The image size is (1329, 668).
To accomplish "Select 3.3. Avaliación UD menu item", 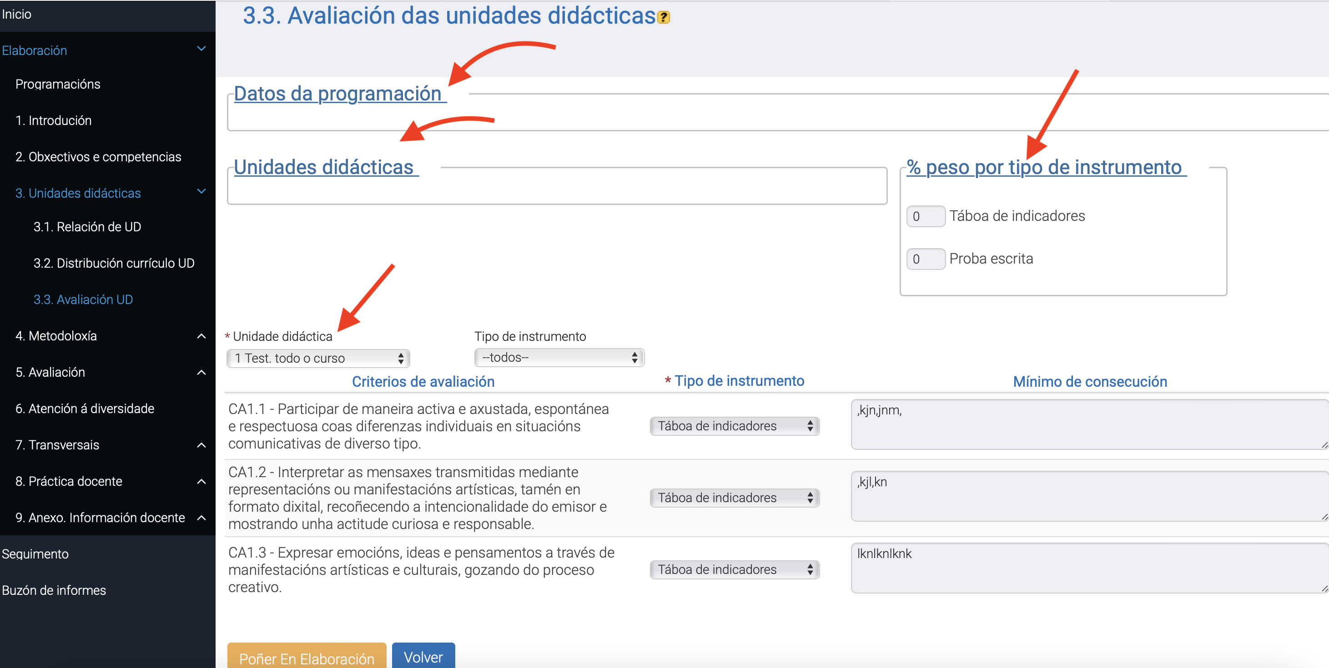I will click(83, 299).
